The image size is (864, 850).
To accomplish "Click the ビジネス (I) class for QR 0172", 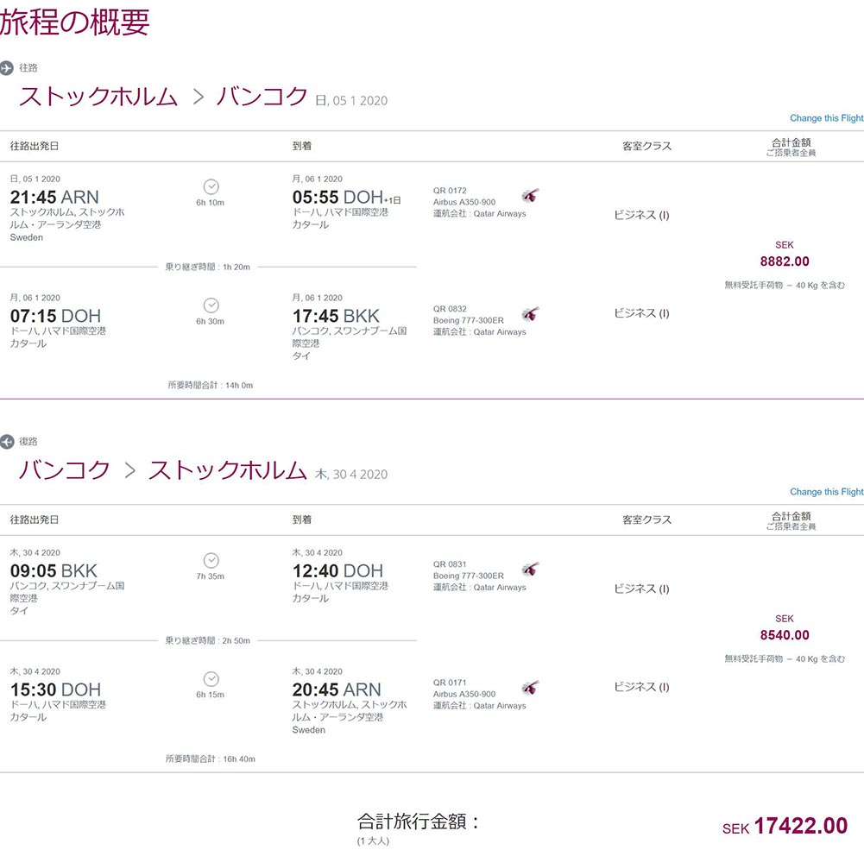I will tap(642, 216).
